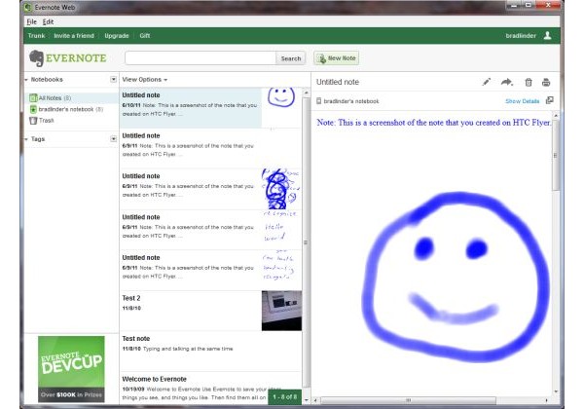Open the bradlinder account name

[x=521, y=36]
